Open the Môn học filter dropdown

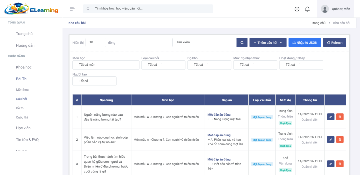[106, 65]
